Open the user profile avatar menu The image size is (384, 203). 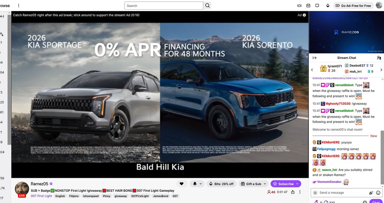point(379,6)
